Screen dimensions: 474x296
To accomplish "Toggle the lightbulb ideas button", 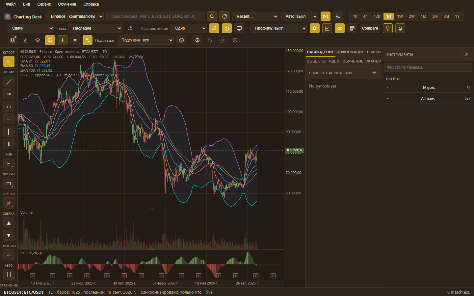I will (x=388, y=28).
